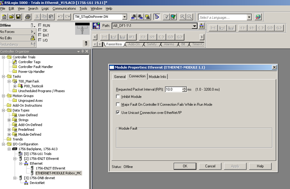Switch to the Module Info tab
Viewport: 290px width, 189px height.
click(x=157, y=76)
